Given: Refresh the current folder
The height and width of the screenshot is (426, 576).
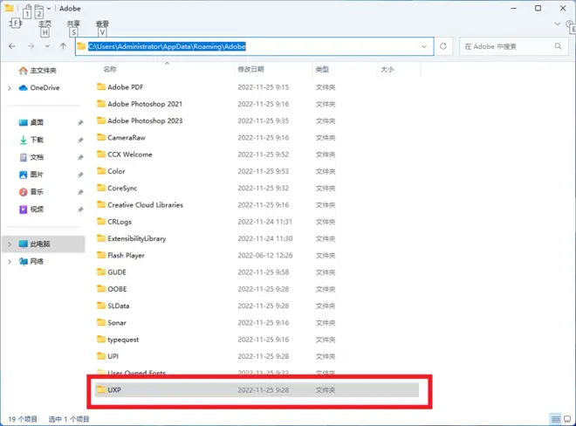Looking at the screenshot, I should pyautogui.click(x=443, y=46).
